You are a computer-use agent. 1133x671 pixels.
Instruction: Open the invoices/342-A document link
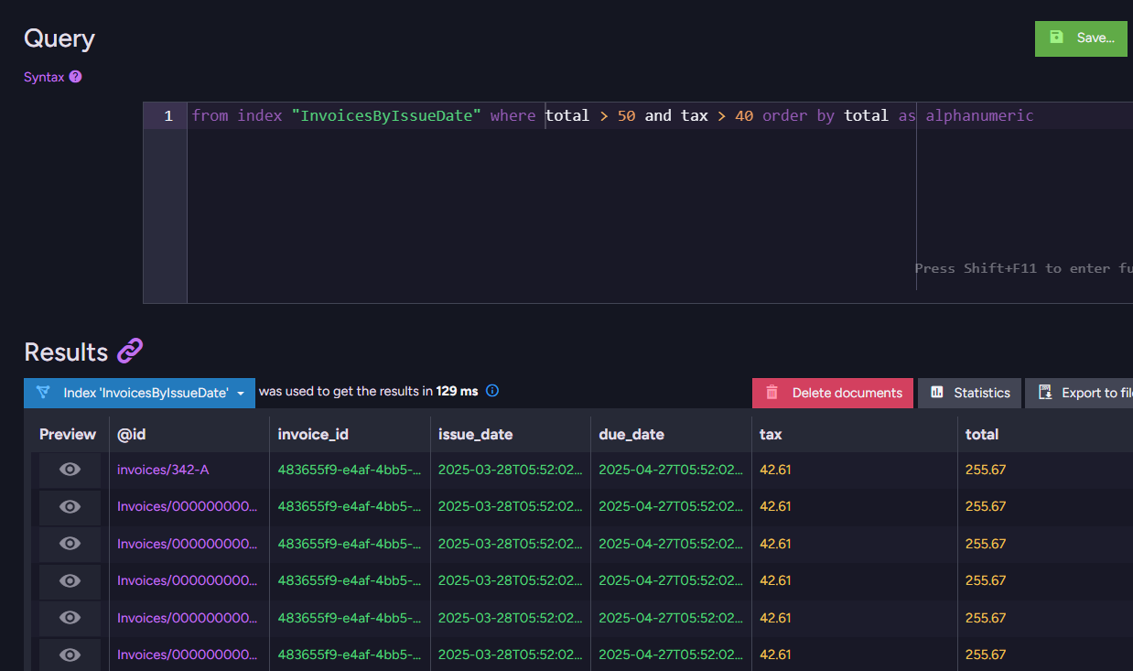pos(163,470)
